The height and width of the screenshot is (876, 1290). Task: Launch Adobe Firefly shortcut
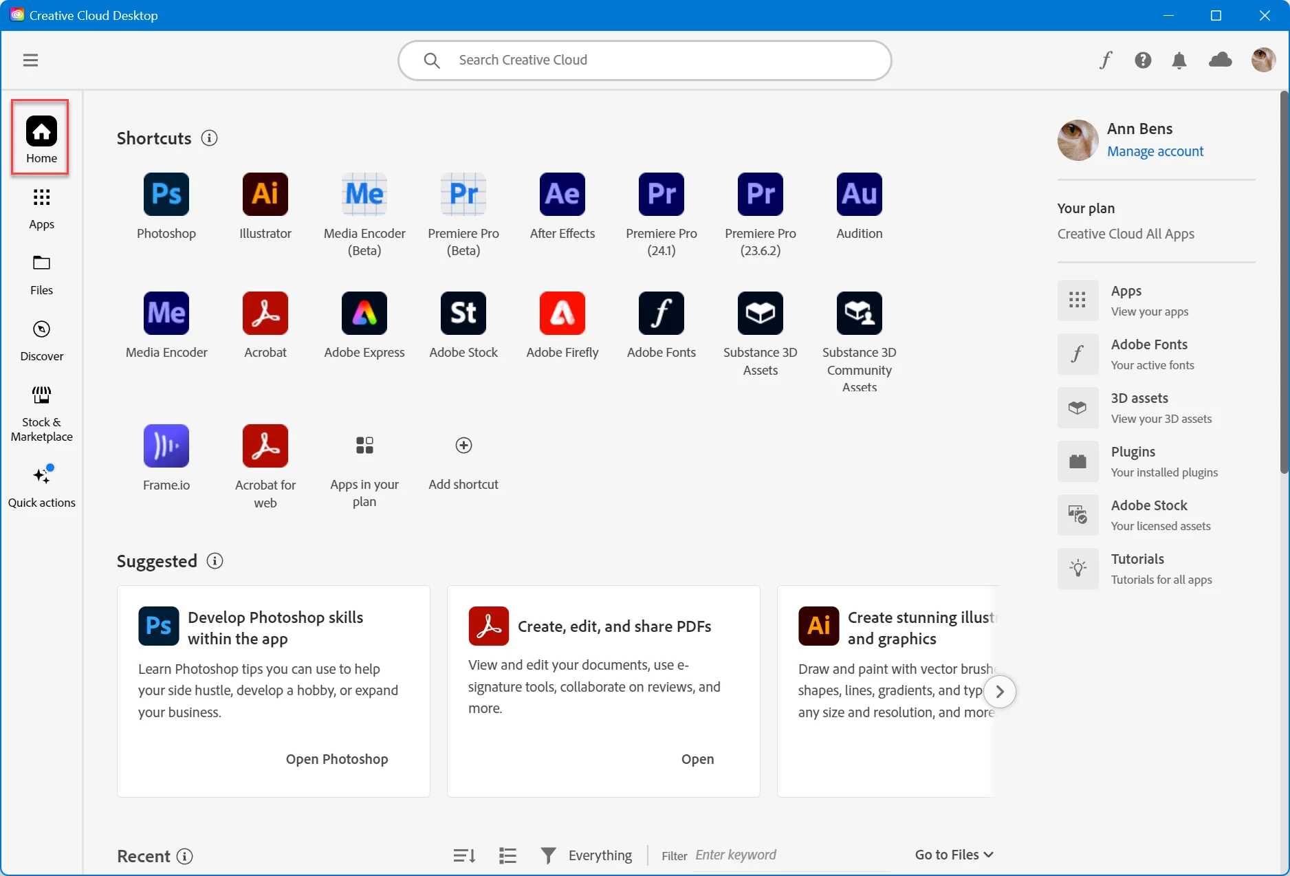562,314
